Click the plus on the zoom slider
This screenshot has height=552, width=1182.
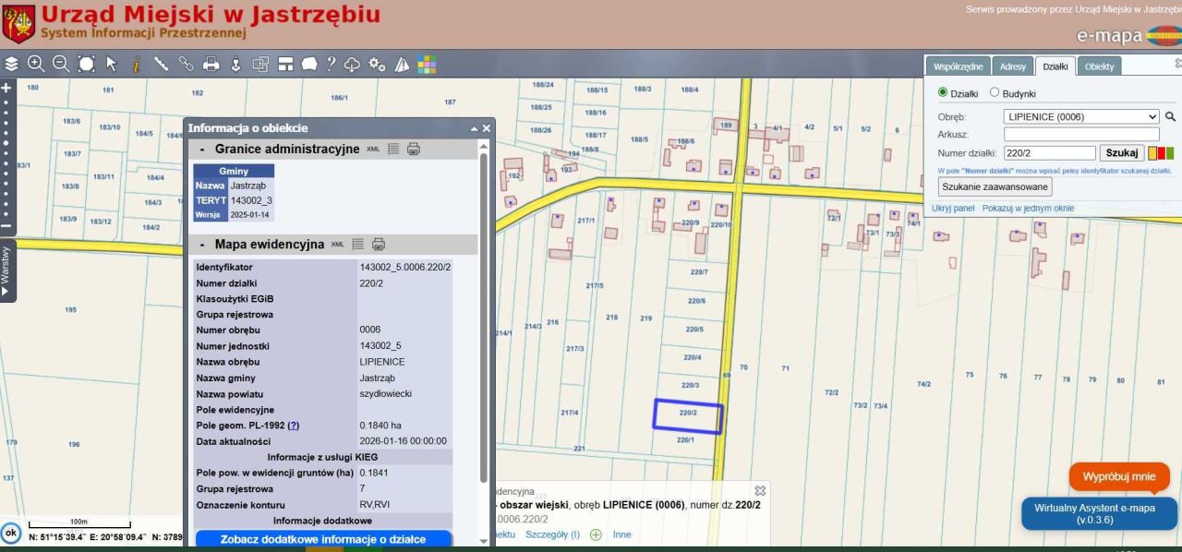pos(6,87)
